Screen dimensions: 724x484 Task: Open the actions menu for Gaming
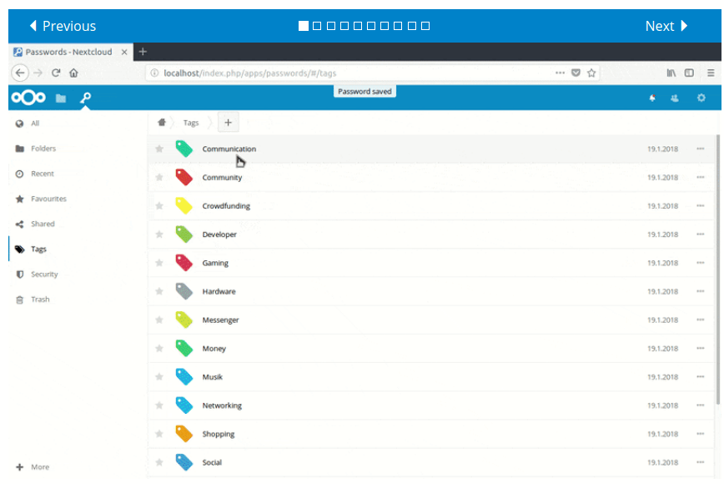[x=700, y=263]
